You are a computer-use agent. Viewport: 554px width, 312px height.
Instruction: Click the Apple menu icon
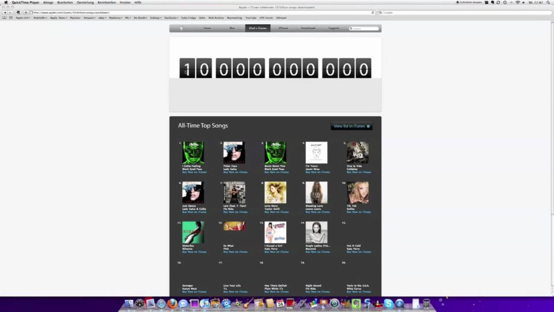[5, 2]
